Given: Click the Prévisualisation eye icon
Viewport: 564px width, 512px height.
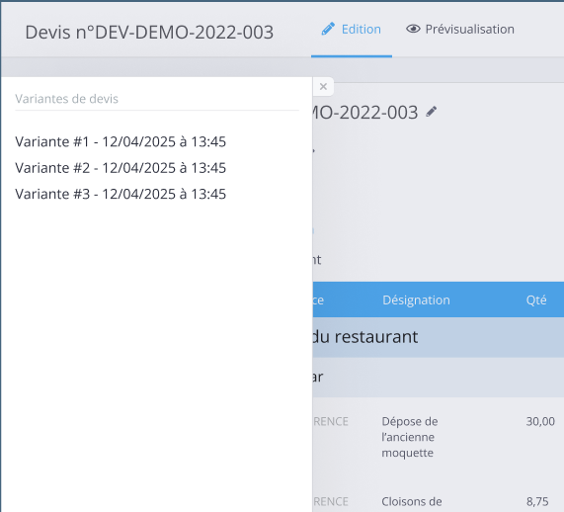Looking at the screenshot, I should coord(413,29).
